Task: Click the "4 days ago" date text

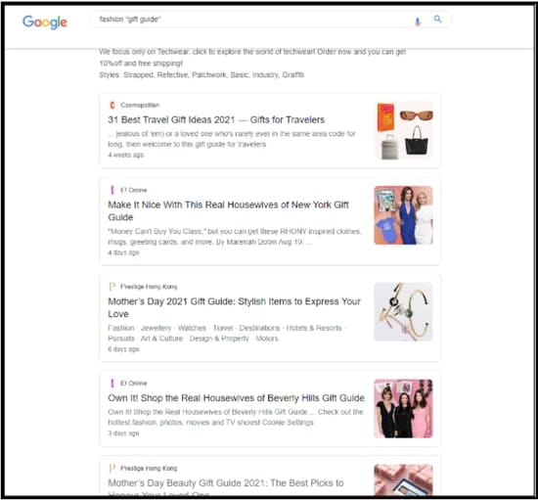Action: click(123, 252)
